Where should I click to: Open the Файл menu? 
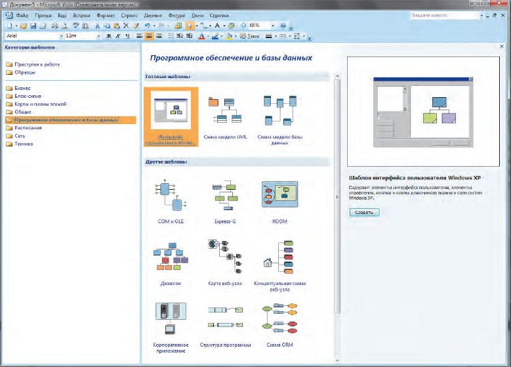(x=24, y=14)
